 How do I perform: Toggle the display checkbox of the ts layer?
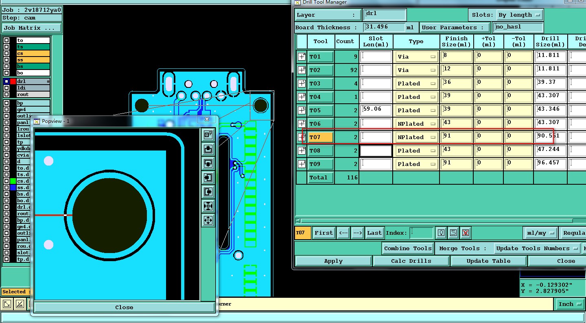[6, 47]
